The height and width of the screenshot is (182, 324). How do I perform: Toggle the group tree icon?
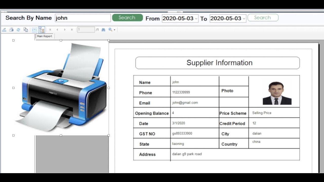[x=42, y=30]
